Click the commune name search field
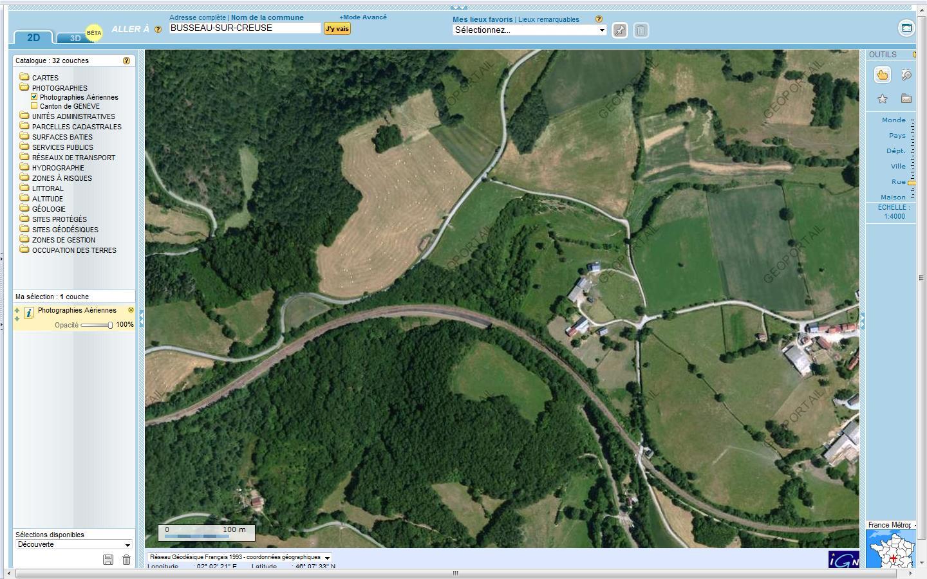 point(245,28)
